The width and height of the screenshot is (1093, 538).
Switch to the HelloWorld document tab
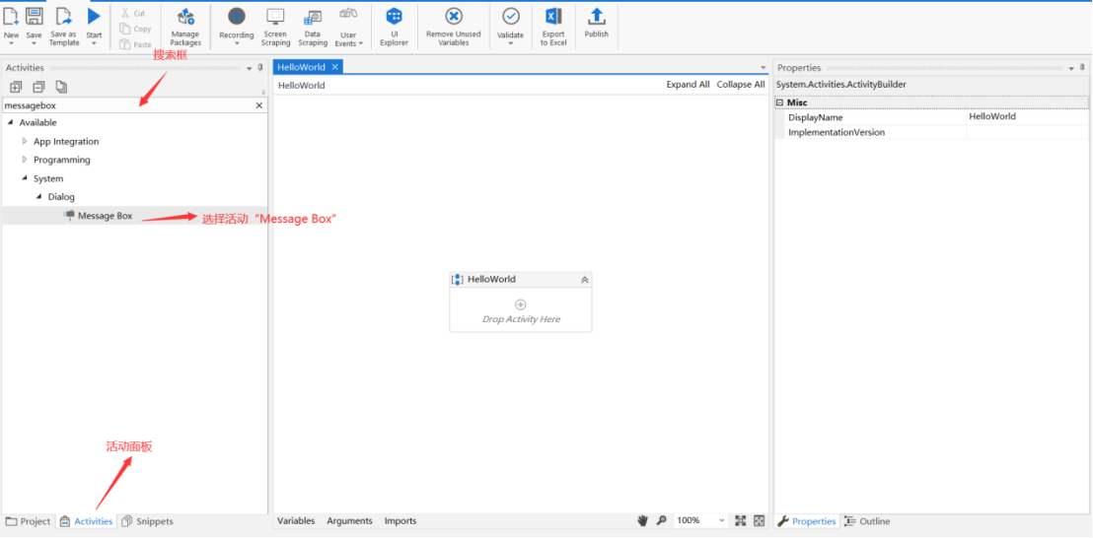pos(301,67)
